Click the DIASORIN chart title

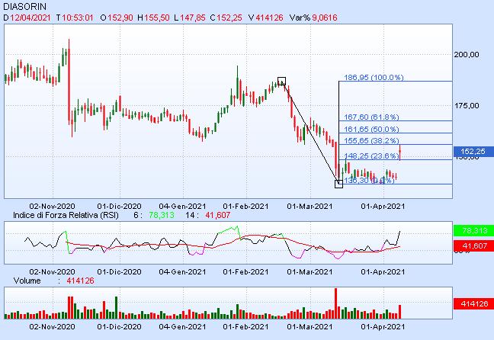(x=24, y=6)
